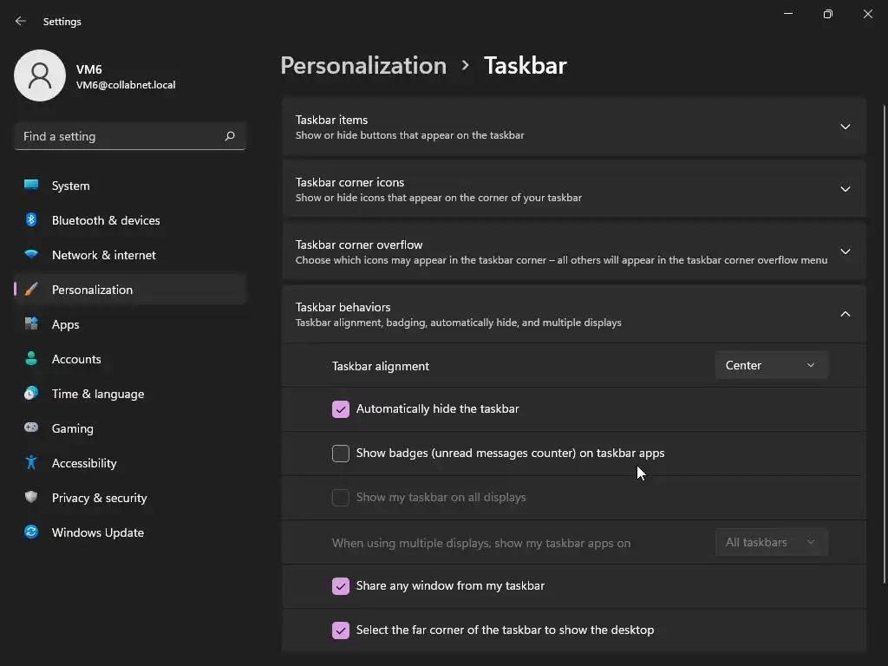This screenshot has width=888, height=666.
Task: Click the VM6 user profile avatar
Action: (40, 75)
